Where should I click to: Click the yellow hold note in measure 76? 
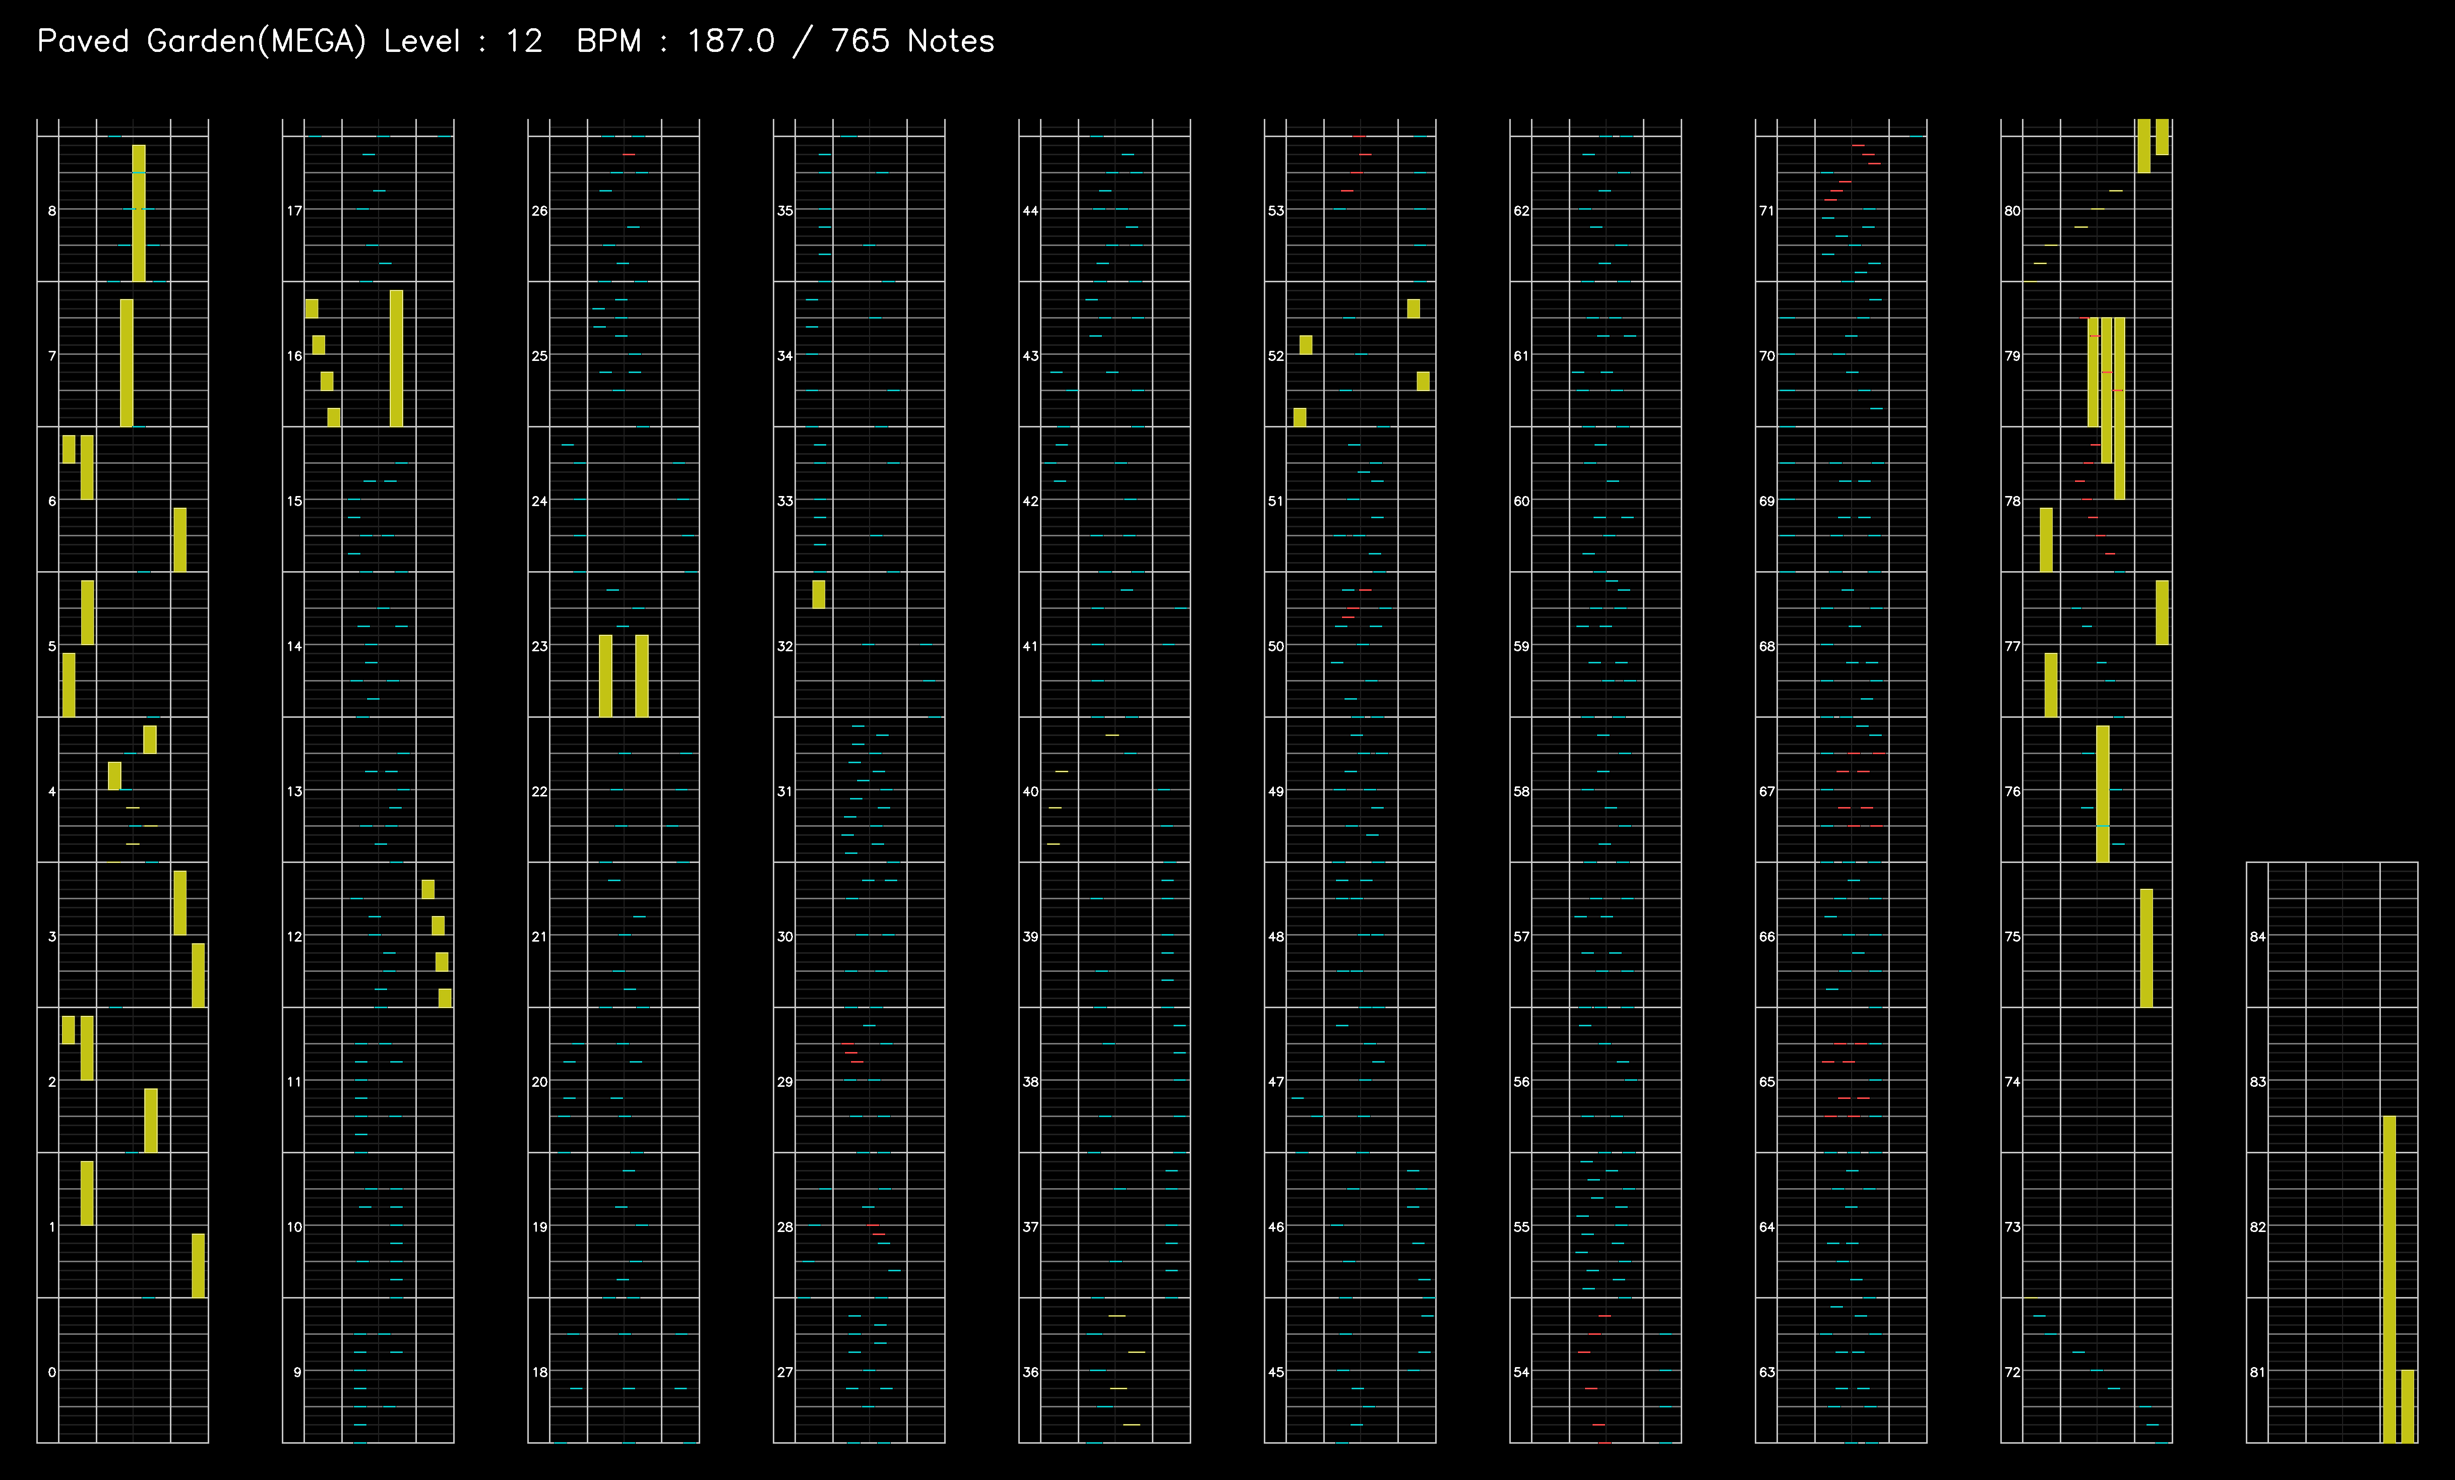point(2102,793)
